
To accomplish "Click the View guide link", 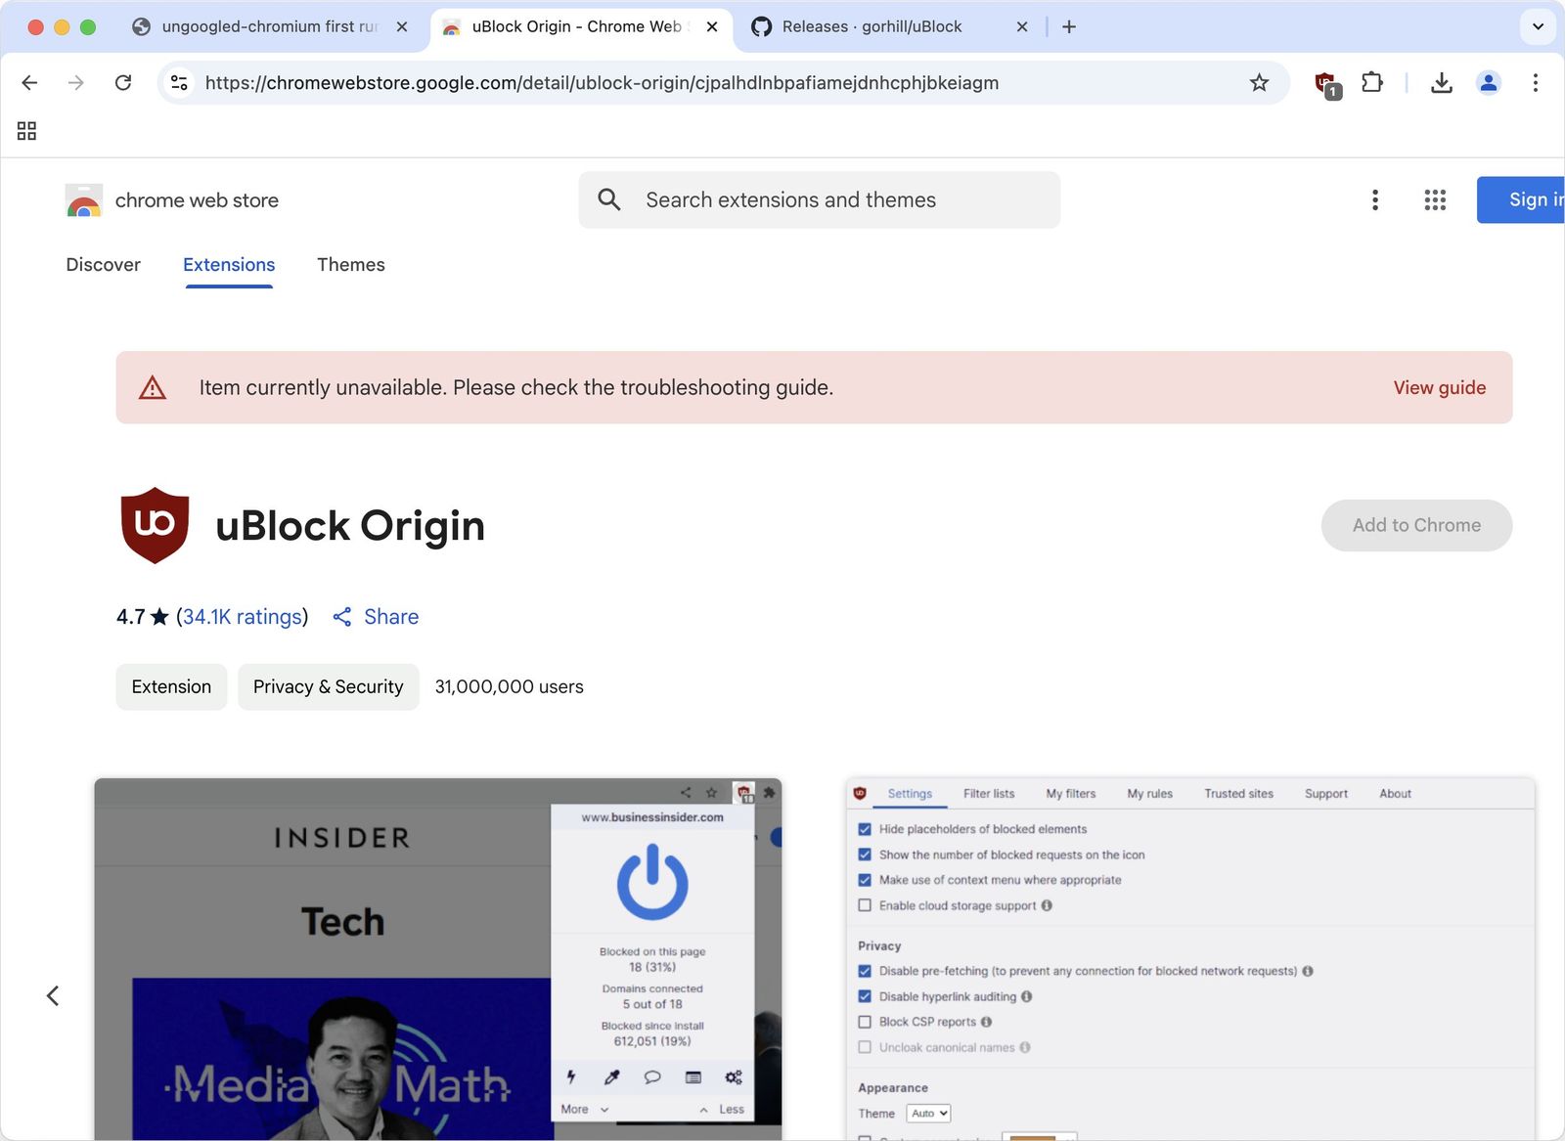I will click(1438, 387).
